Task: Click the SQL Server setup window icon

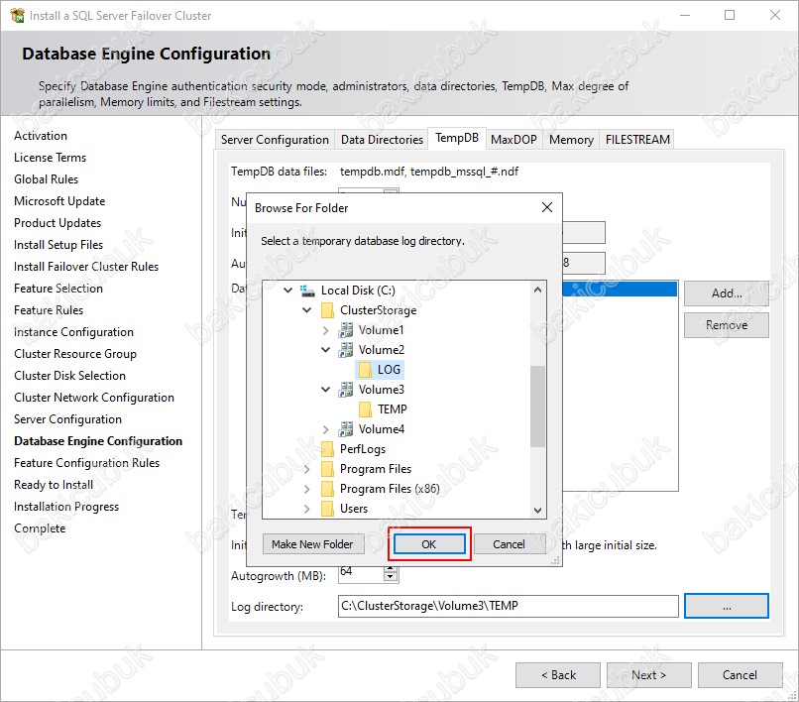Action: coord(17,15)
